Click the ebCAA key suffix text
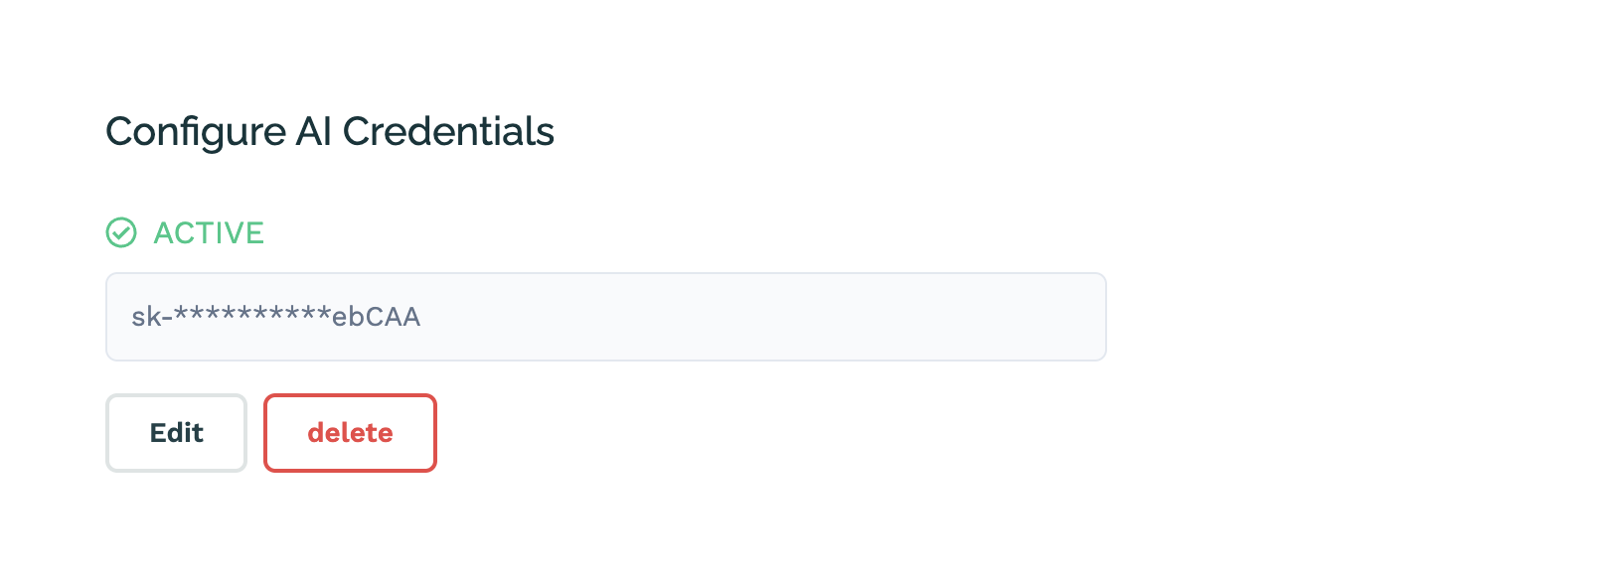1606x580 pixels. 377,317
